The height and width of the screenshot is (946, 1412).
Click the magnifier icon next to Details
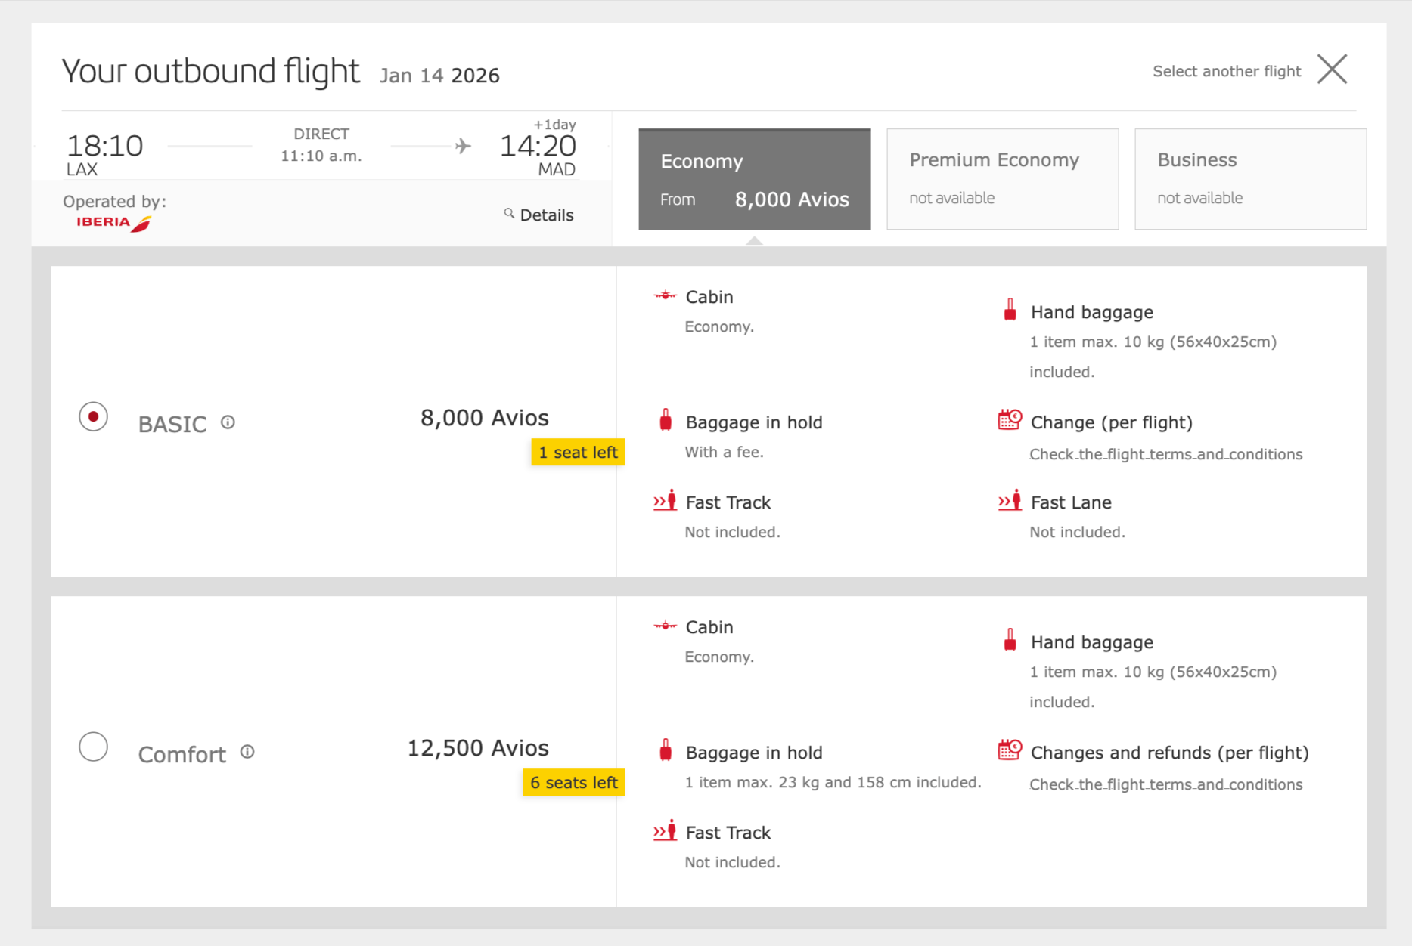click(510, 215)
